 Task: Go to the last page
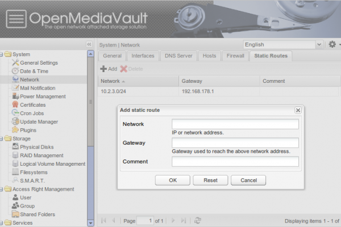(x=184, y=221)
